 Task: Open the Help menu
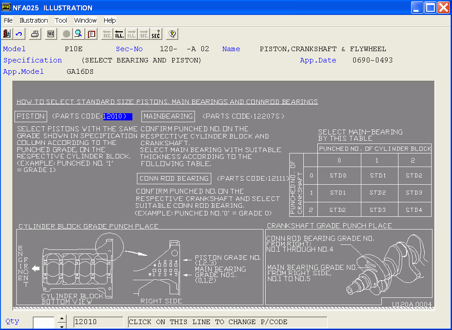point(110,20)
